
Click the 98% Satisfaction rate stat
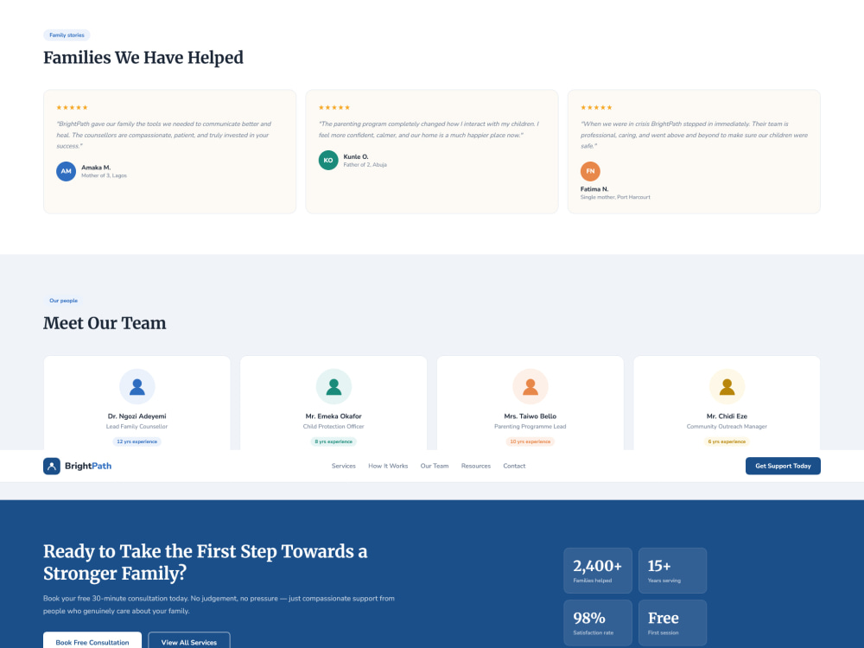pyautogui.click(x=598, y=623)
